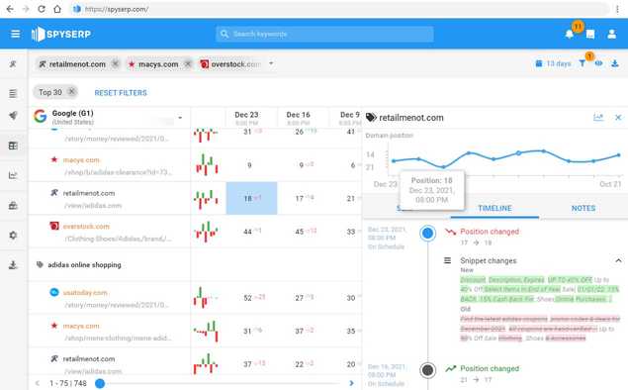Click the overstock.com row sparkline

coord(207,232)
